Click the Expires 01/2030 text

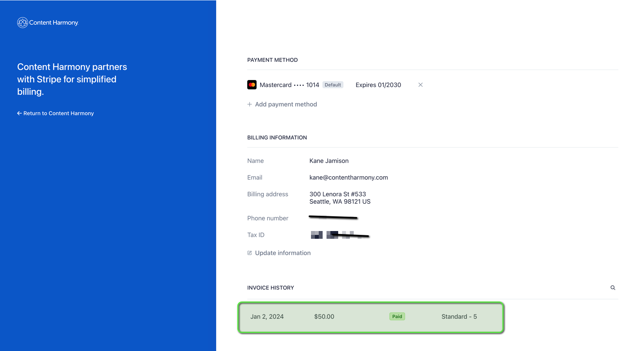click(378, 85)
